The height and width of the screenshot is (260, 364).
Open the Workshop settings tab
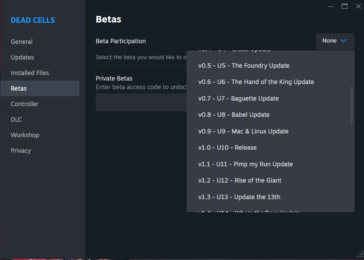tap(25, 135)
